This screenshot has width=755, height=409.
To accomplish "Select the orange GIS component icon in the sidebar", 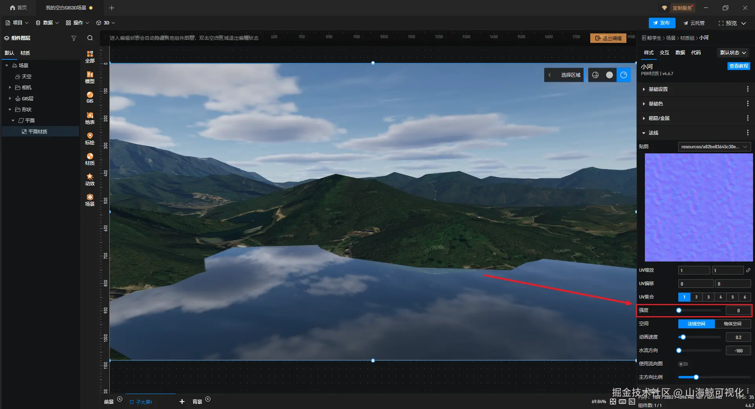I will coord(90,97).
